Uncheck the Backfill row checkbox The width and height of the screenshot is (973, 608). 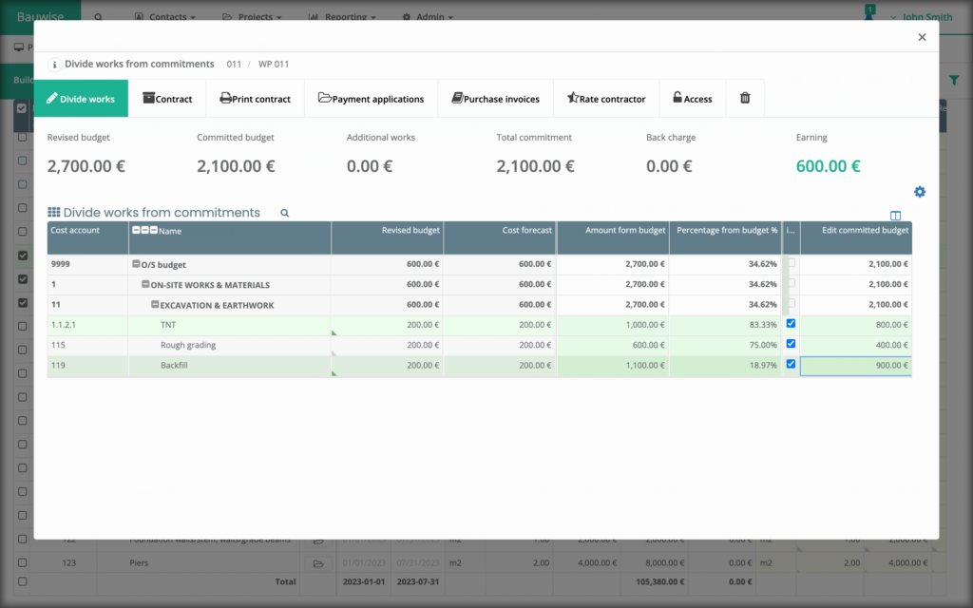tap(791, 364)
